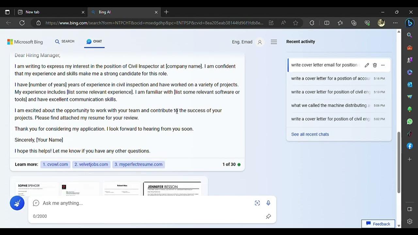This screenshot has width=418, height=235.
Task: View site information lock icon in address bar
Action: [x=39, y=23]
